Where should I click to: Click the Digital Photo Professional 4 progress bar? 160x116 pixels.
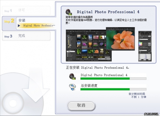click(x=113, y=78)
